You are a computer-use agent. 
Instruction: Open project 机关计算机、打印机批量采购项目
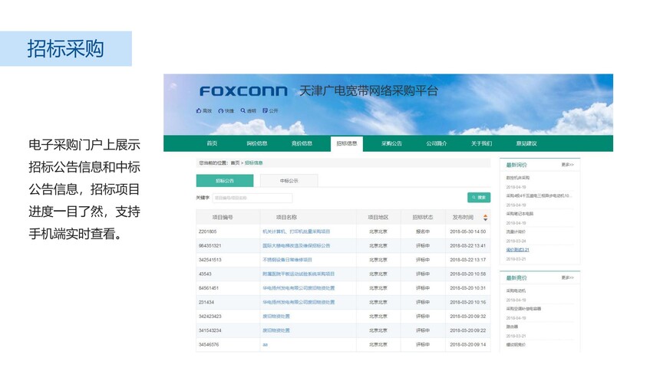click(296, 231)
